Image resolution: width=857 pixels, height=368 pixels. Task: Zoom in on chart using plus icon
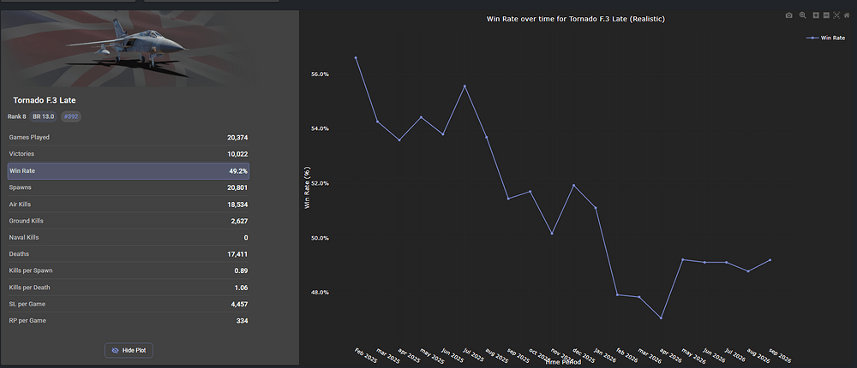(816, 15)
